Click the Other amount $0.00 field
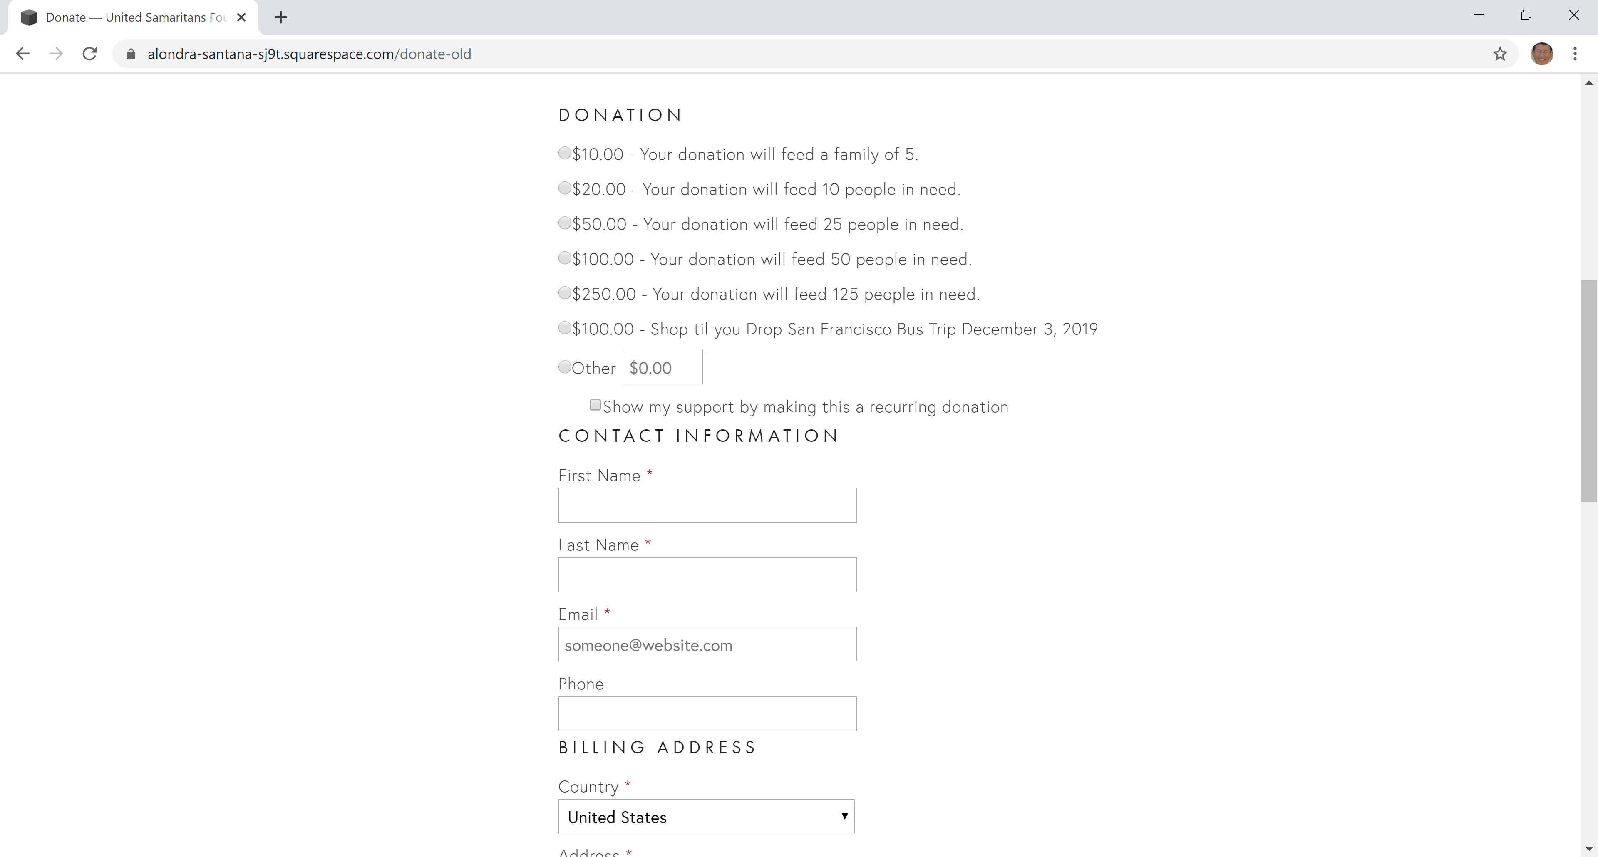The height and width of the screenshot is (857, 1598). pos(663,367)
